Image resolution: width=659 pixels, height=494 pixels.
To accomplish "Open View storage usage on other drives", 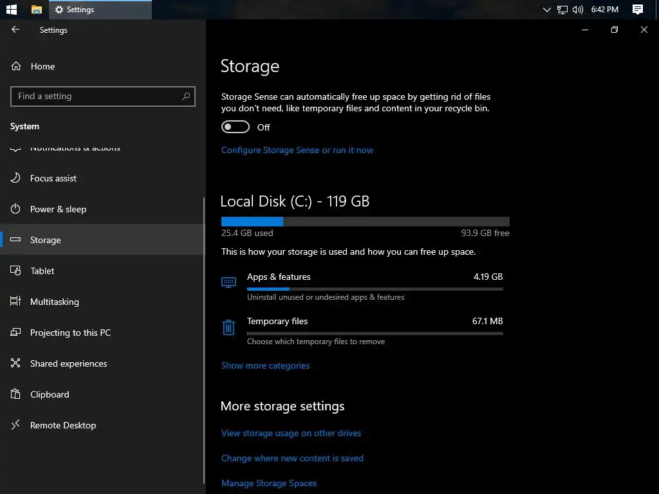I will (292, 433).
